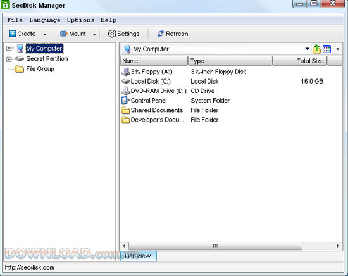348x276 pixels.
Task: Go up one folder level icon
Action: tap(316, 49)
